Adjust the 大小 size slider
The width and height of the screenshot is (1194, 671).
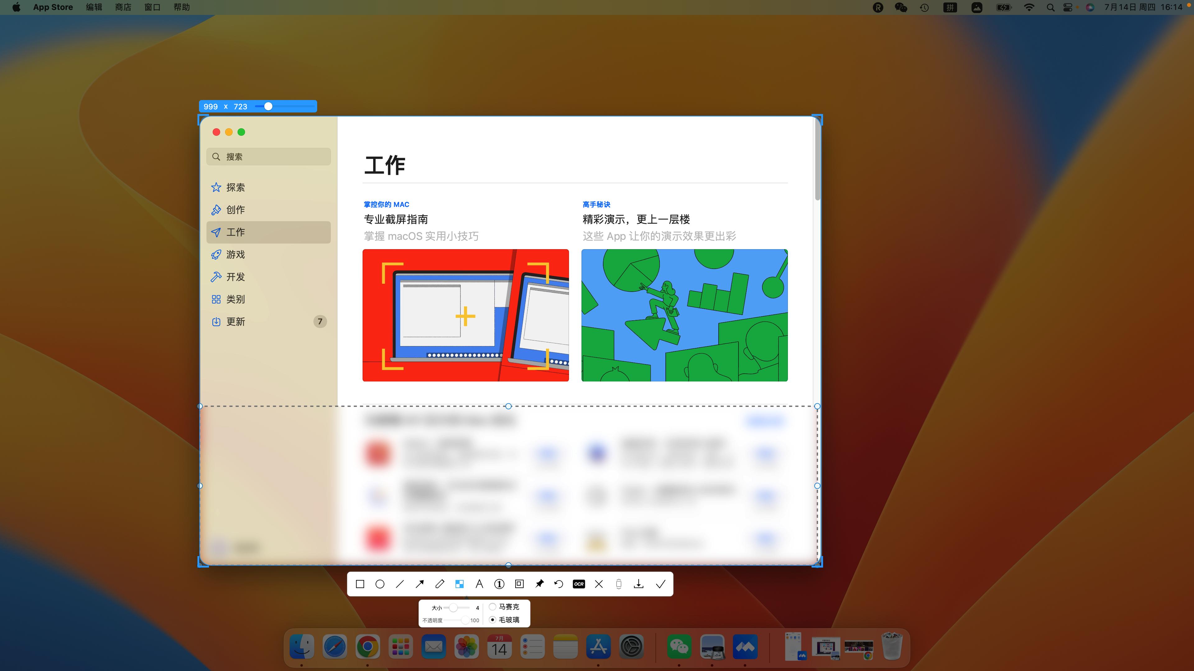[x=453, y=607]
